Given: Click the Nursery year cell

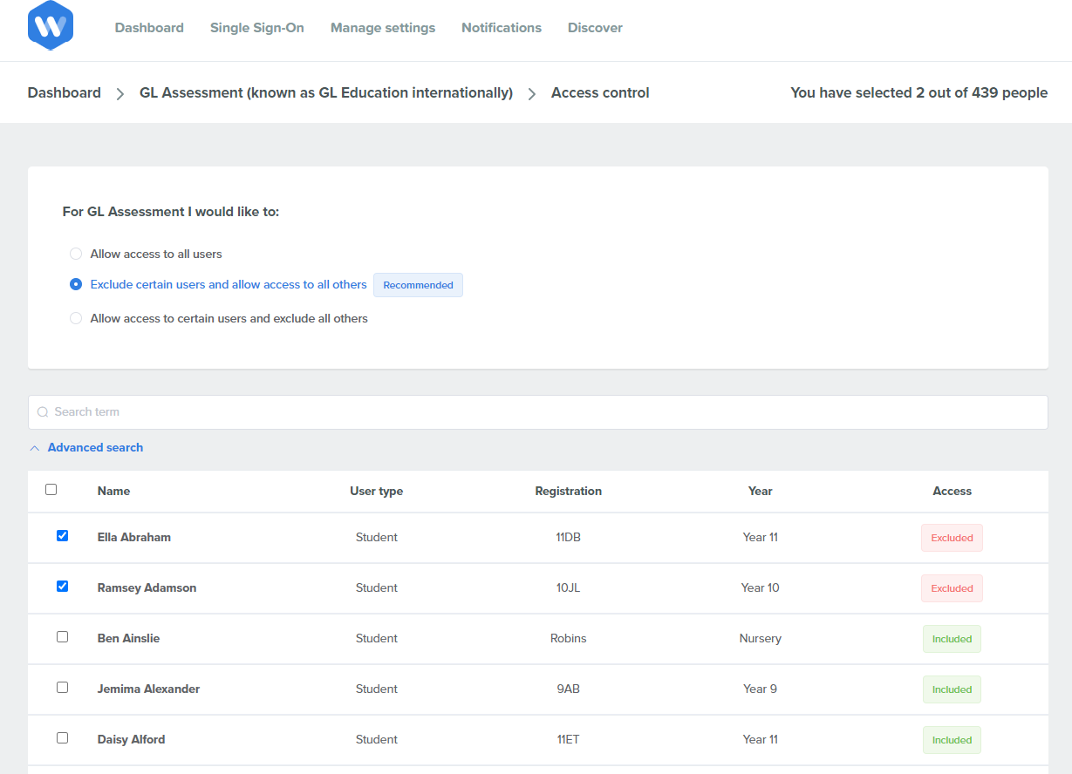Looking at the screenshot, I should point(761,638).
